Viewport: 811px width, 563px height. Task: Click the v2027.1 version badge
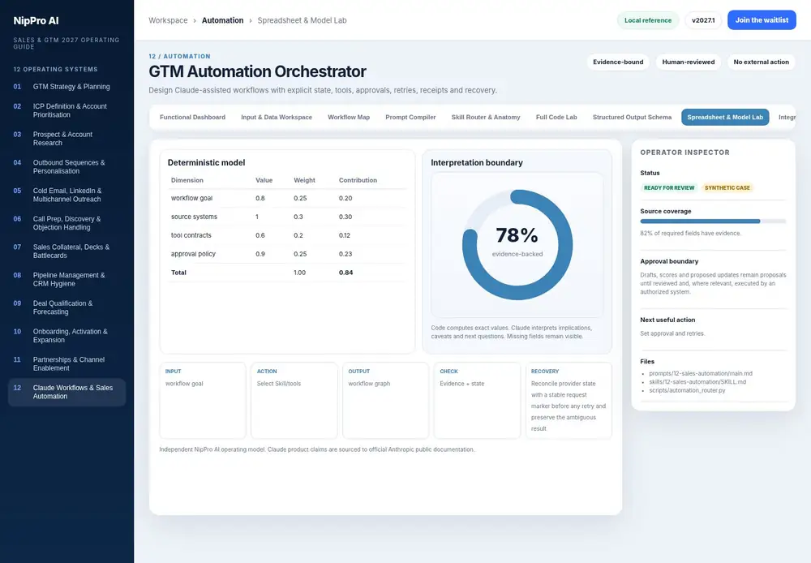703,20
